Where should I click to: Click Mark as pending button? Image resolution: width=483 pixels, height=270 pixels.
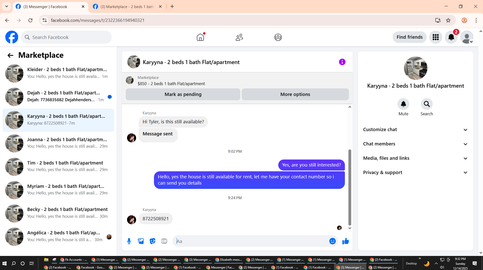(x=183, y=94)
